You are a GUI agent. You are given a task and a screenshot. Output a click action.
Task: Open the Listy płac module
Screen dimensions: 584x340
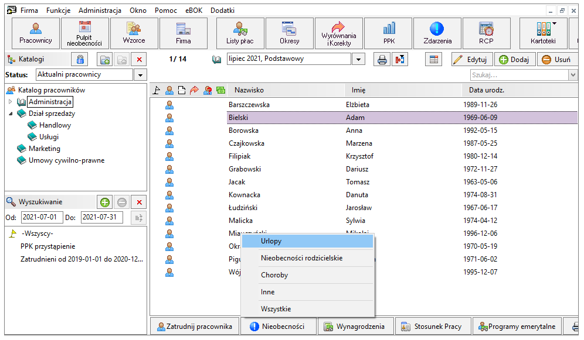tap(240, 33)
